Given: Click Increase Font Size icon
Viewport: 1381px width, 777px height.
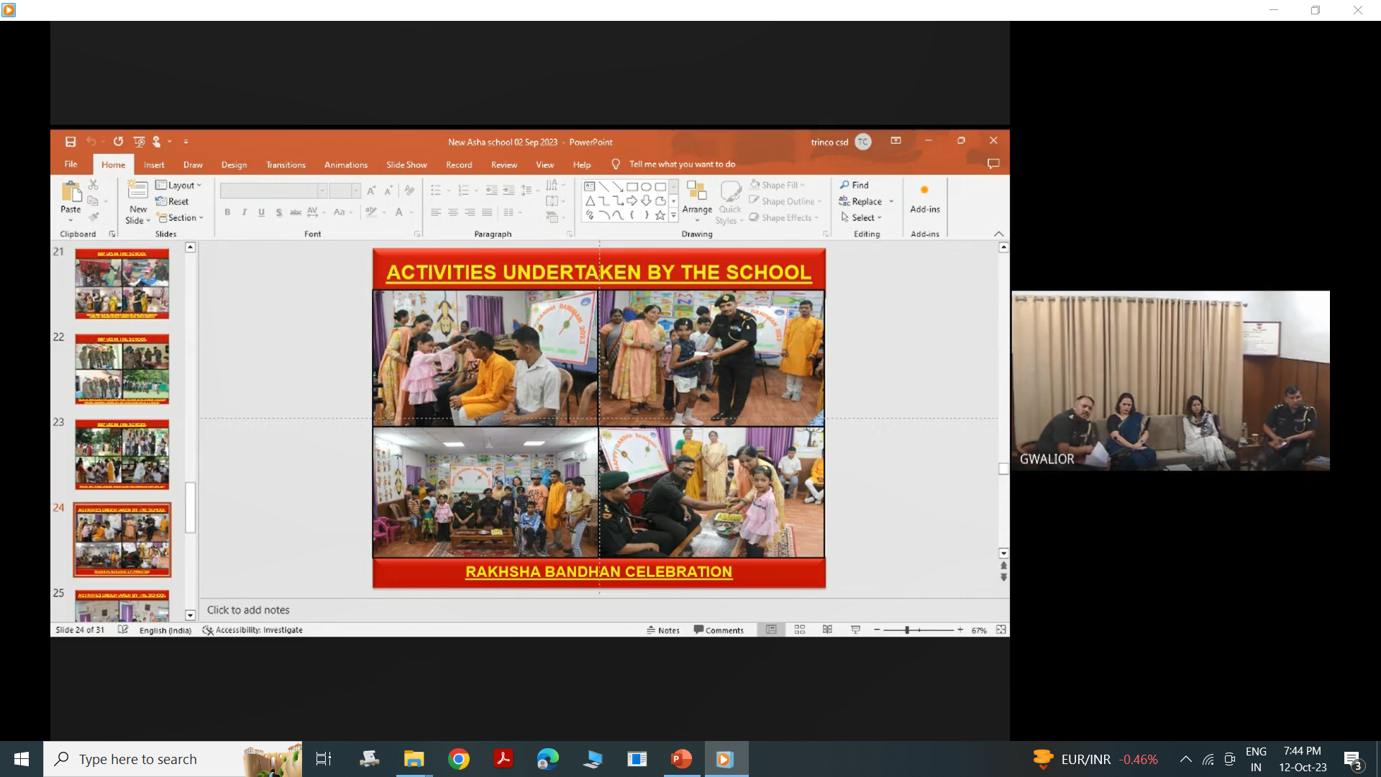Looking at the screenshot, I should coord(371,191).
